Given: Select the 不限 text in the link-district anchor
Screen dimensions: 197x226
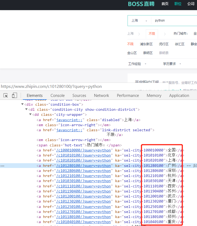Looking at the screenshot, I should pyautogui.click(x=111, y=135).
